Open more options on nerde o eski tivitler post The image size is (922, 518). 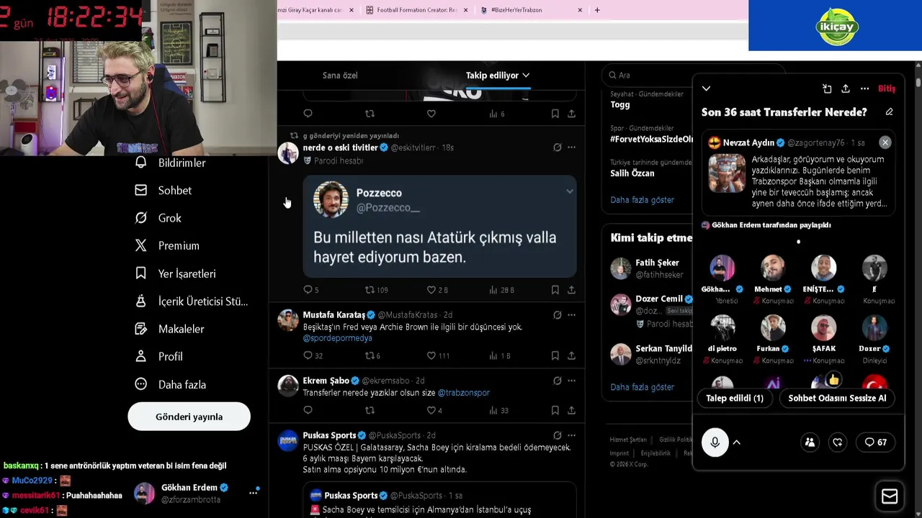[x=571, y=147]
